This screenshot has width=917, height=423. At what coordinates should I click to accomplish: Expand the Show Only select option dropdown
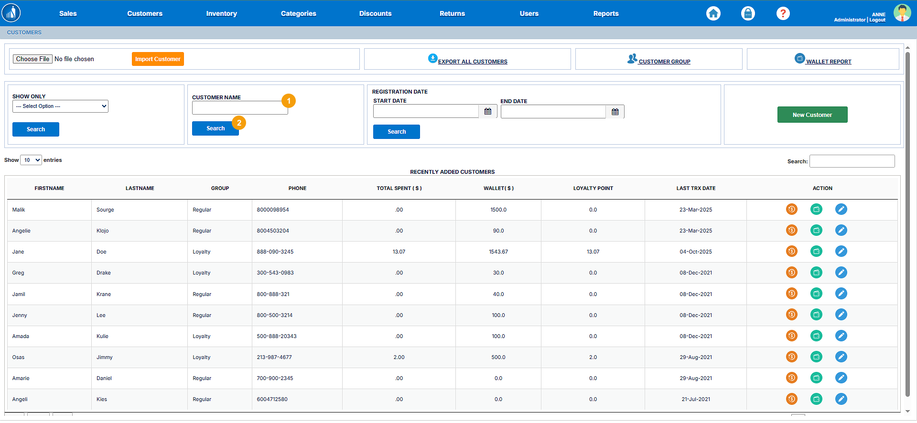coord(60,106)
